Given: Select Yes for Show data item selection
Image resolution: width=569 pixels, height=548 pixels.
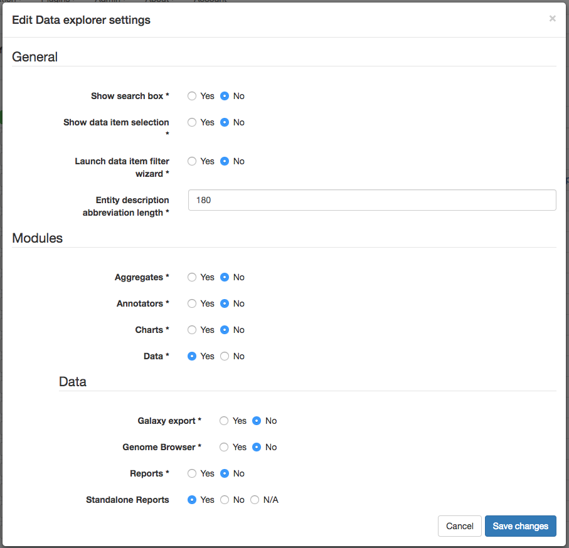Looking at the screenshot, I should (x=192, y=122).
